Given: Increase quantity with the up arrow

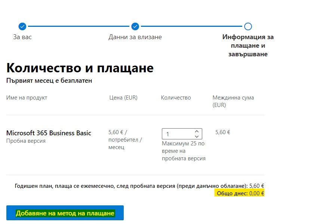Looking at the screenshot, I should pyautogui.click(x=197, y=132).
